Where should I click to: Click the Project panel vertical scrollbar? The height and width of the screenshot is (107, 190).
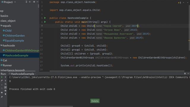(x=39, y=6)
